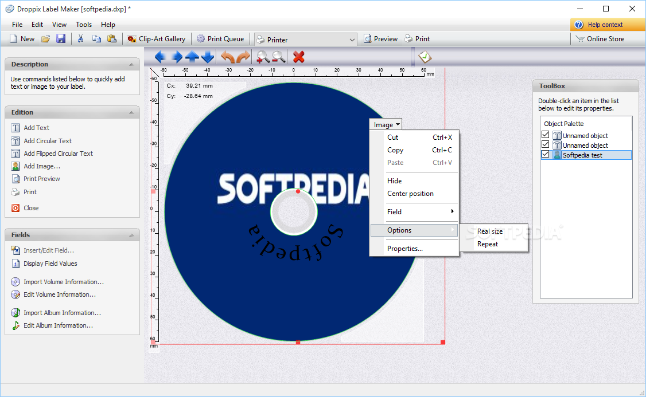The height and width of the screenshot is (397, 646).
Task: Save the label with the floppy disk icon
Action: (61, 39)
